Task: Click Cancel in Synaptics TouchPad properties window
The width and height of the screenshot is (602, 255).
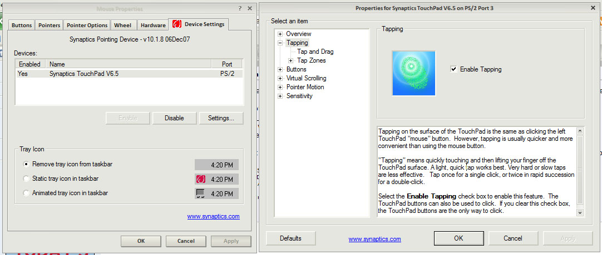Action: click(x=513, y=238)
